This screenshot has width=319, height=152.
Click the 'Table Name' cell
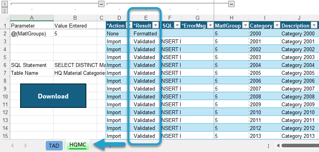tap(32, 73)
